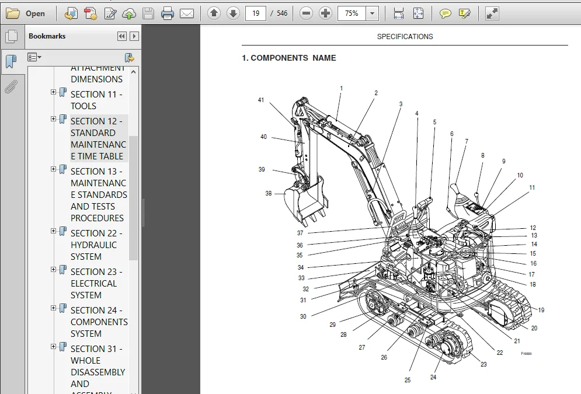Select the highlight text tool

[464, 13]
